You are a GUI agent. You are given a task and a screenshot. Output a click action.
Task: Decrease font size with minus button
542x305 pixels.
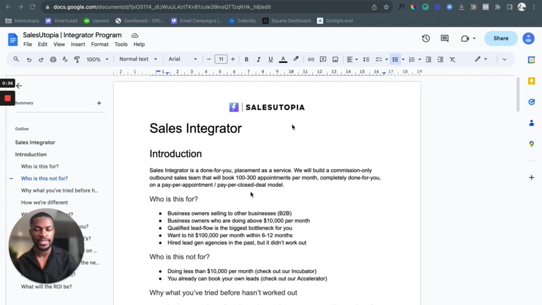(x=209, y=59)
